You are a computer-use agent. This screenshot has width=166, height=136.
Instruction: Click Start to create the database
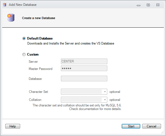131,126
